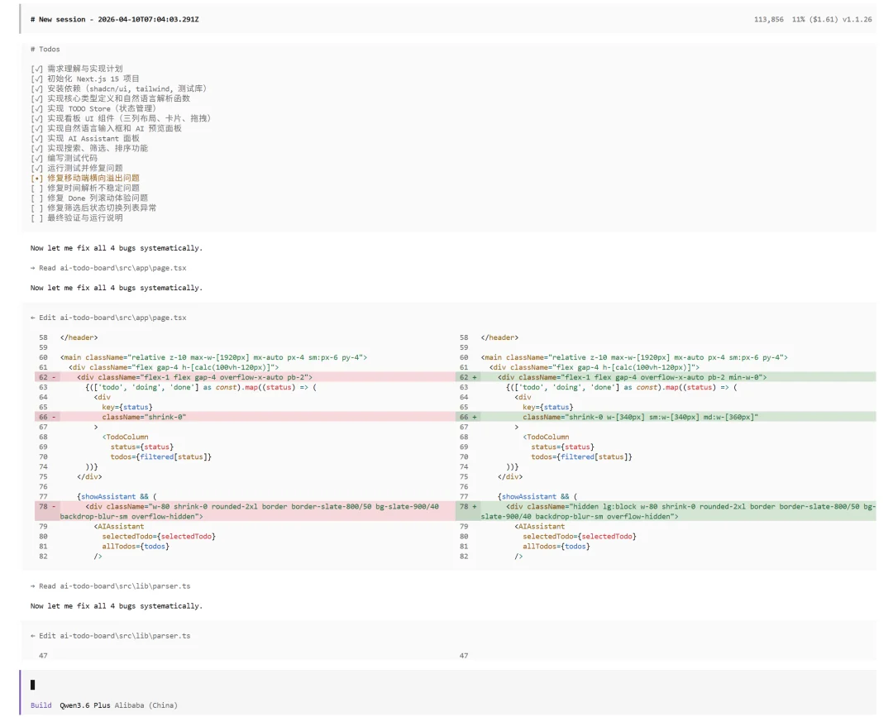Click the arrow icon before Edit page.tsx
The height and width of the screenshot is (717, 893).
32,317
